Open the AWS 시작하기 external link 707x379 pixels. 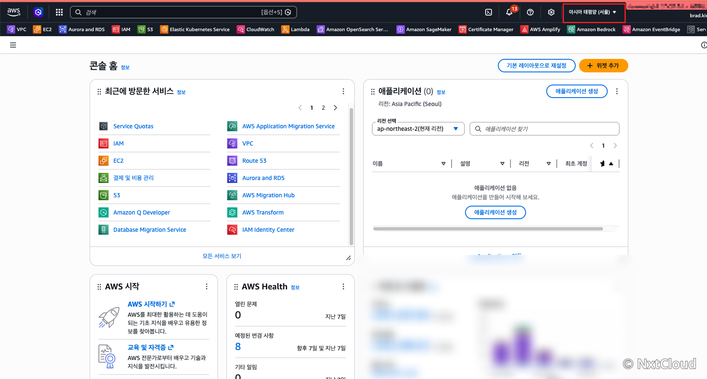click(151, 304)
